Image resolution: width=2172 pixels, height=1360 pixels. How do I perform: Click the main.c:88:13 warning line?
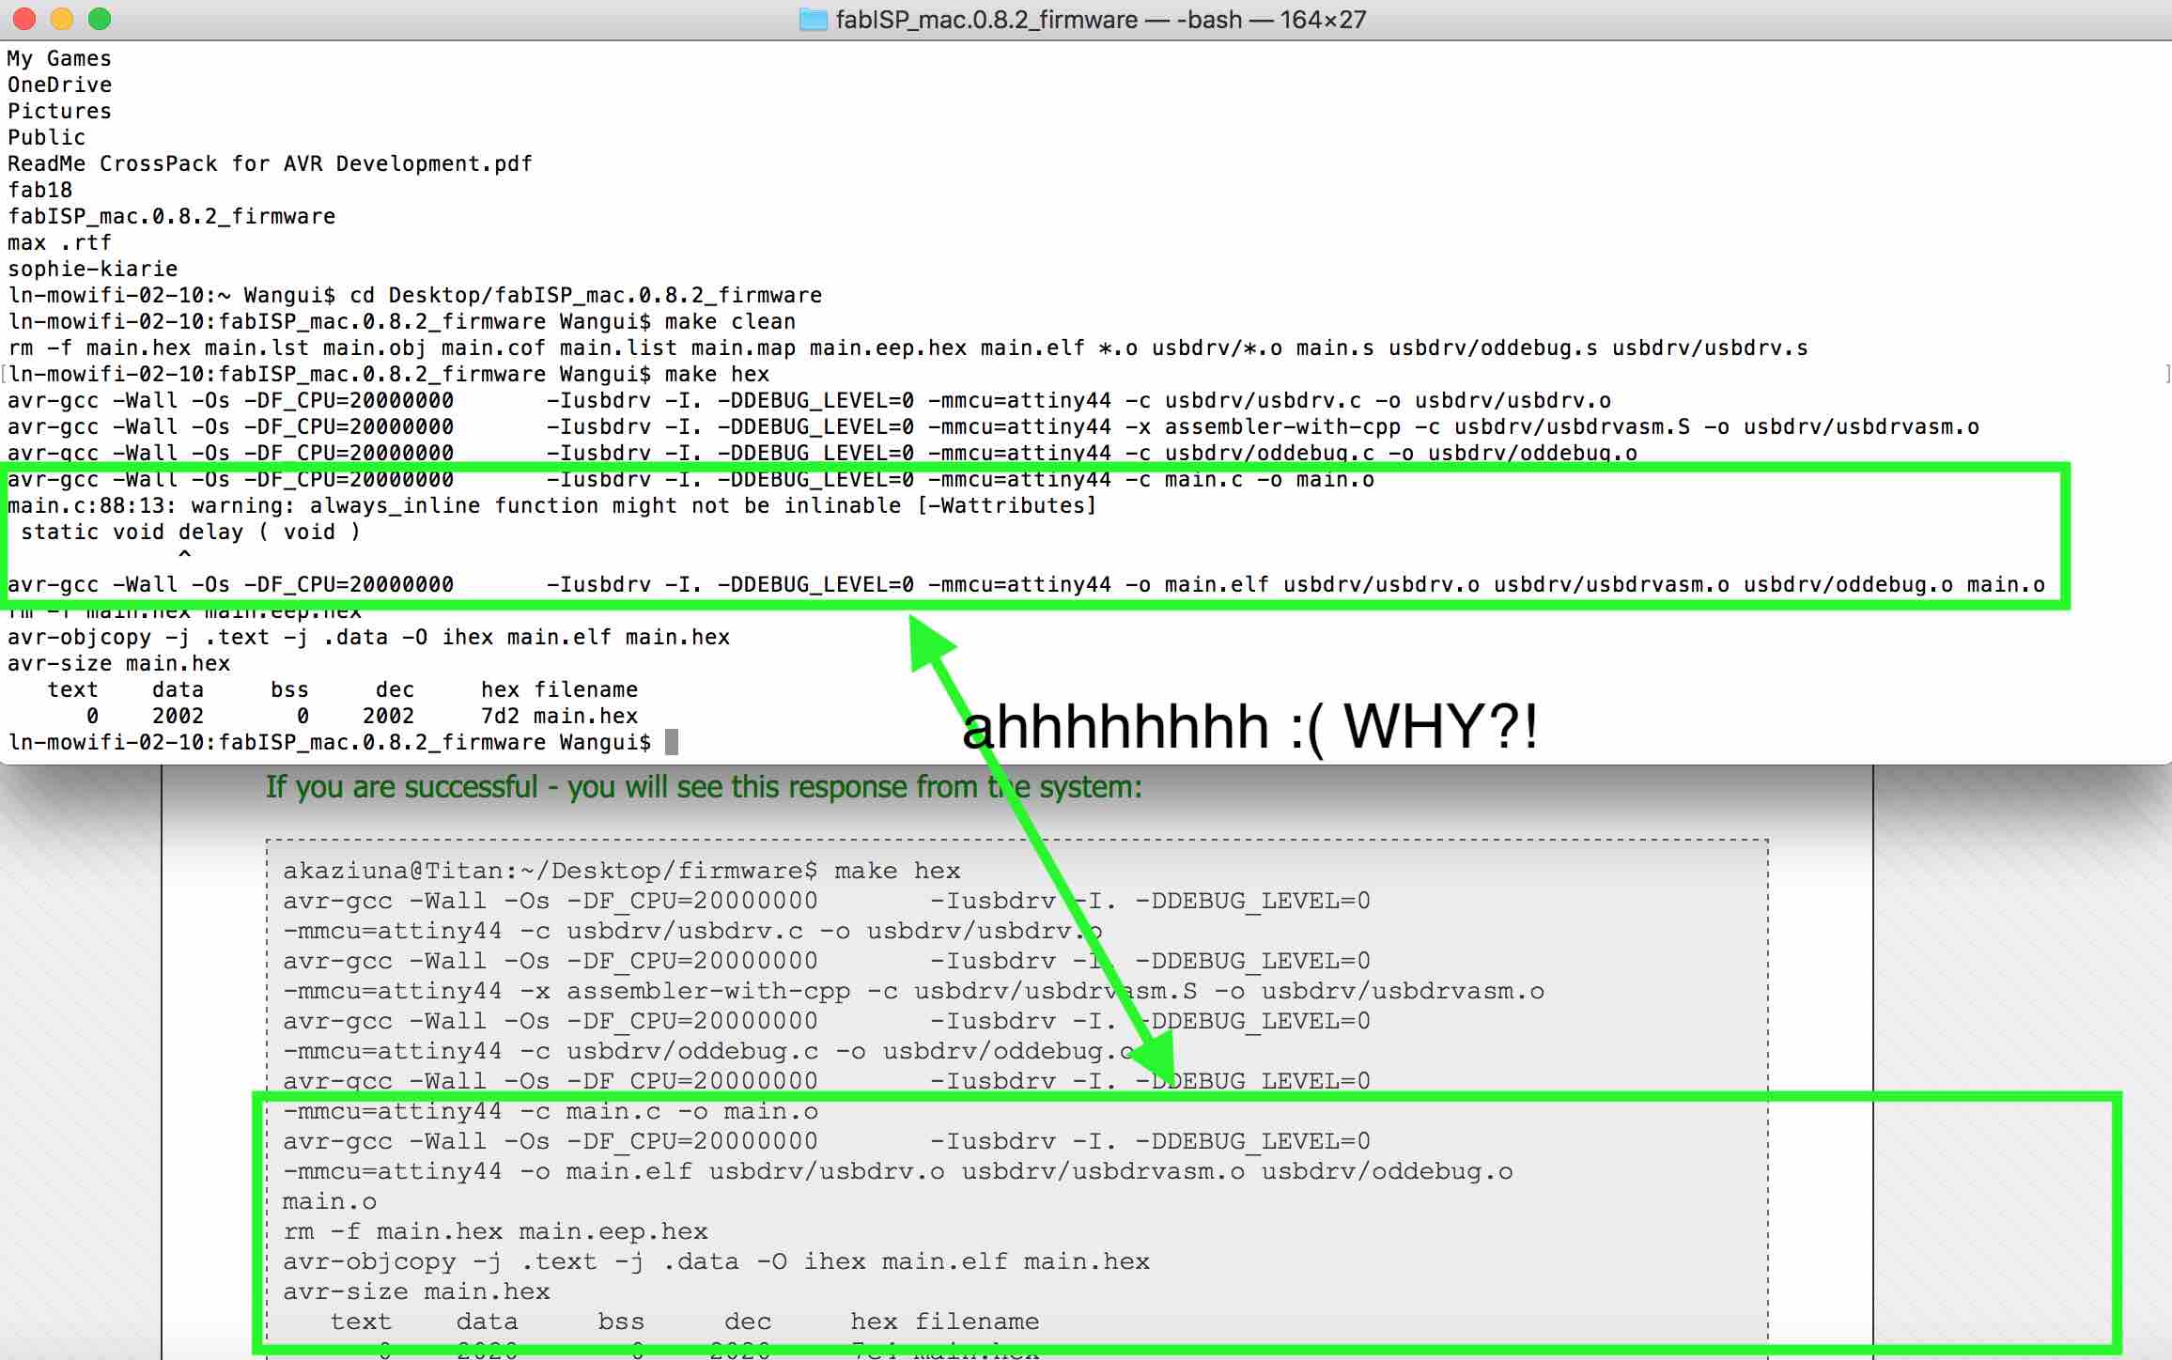[x=551, y=506]
